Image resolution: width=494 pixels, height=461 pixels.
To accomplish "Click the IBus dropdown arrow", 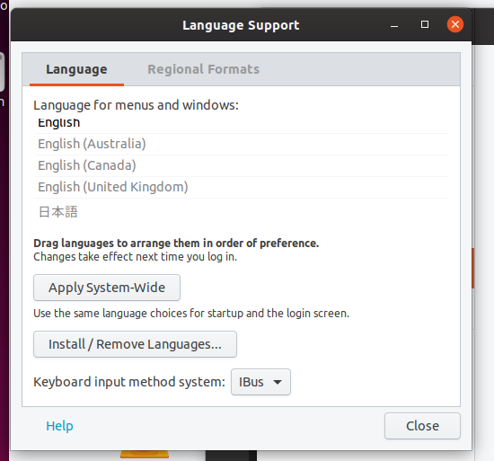I will [x=278, y=382].
